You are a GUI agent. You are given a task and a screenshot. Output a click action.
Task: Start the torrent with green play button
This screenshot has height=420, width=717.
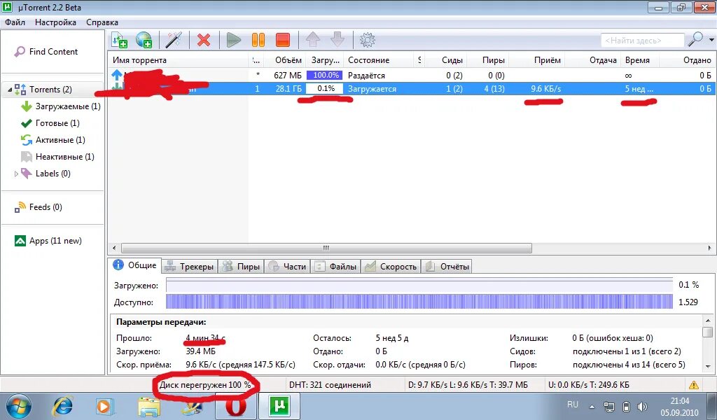(233, 40)
